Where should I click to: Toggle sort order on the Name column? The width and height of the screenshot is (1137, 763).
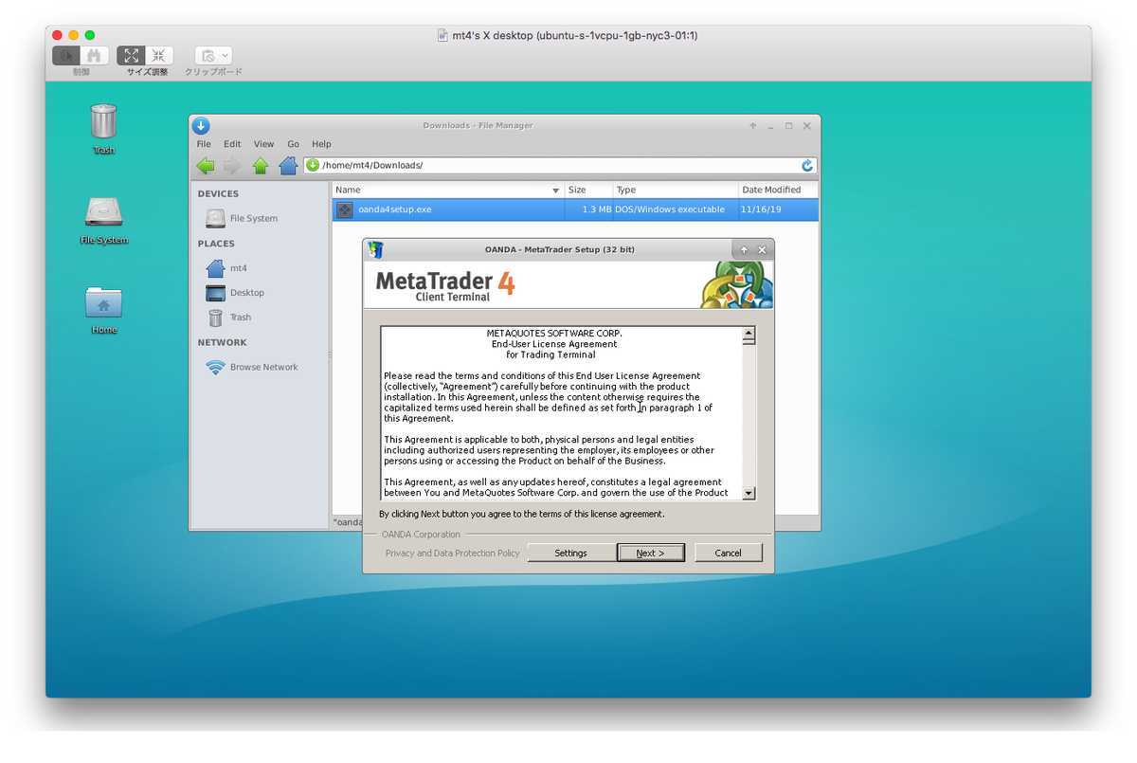(448, 191)
